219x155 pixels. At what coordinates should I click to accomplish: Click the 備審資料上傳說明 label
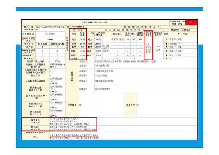(x=35, y=121)
